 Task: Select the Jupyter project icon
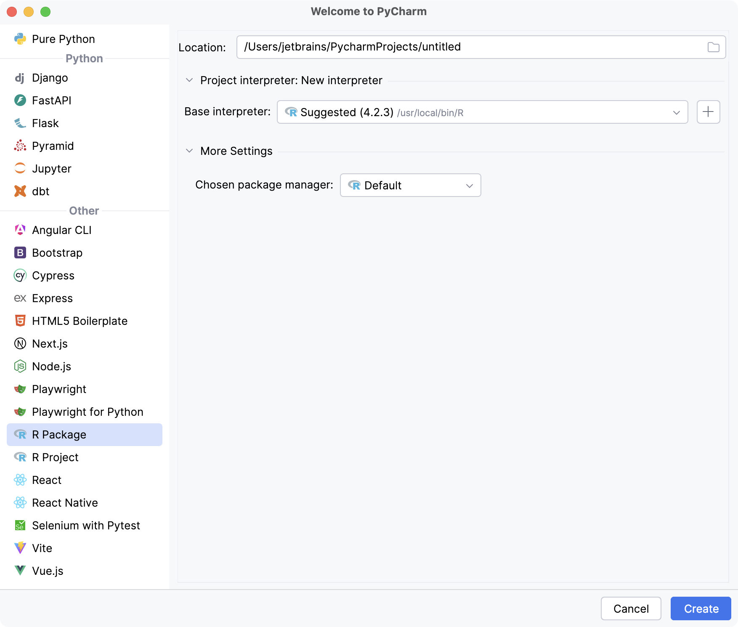[20, 168]
